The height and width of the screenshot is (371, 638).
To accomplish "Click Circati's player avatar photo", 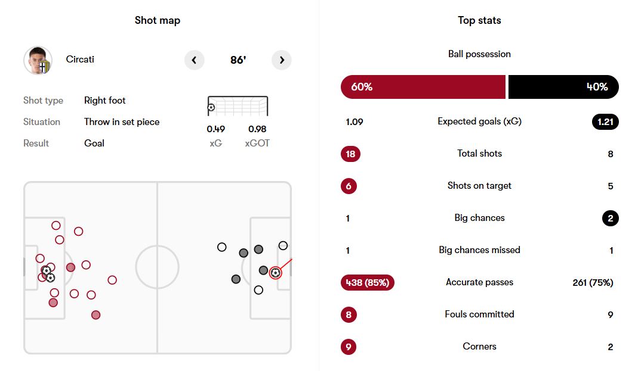I will [38, 60].
